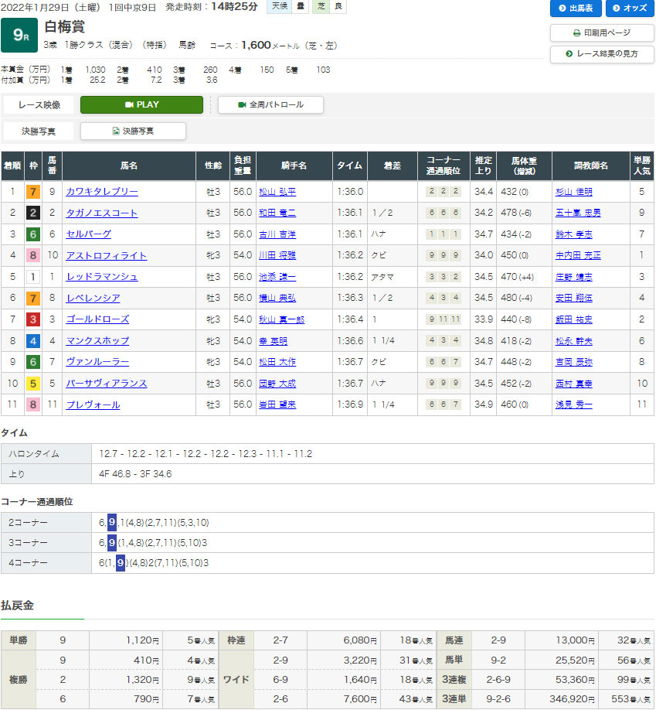
Task: Open trainer 杉山 佳明 profile
Action: click(573, 192)
